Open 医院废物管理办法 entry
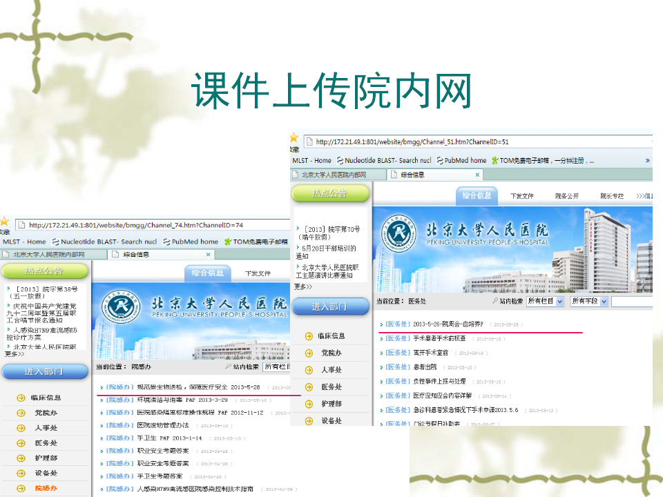The height and width of the screenshot is (497, 663). point(163,425)
